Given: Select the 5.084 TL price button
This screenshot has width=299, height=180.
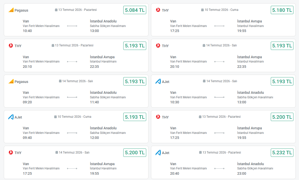Looking at the screenshot, I should 135,10.
